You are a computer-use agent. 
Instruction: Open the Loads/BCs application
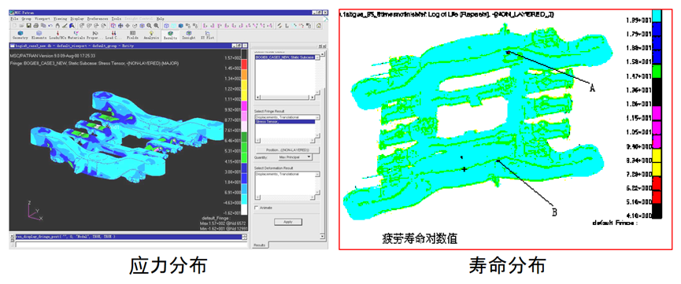point(57,35)
